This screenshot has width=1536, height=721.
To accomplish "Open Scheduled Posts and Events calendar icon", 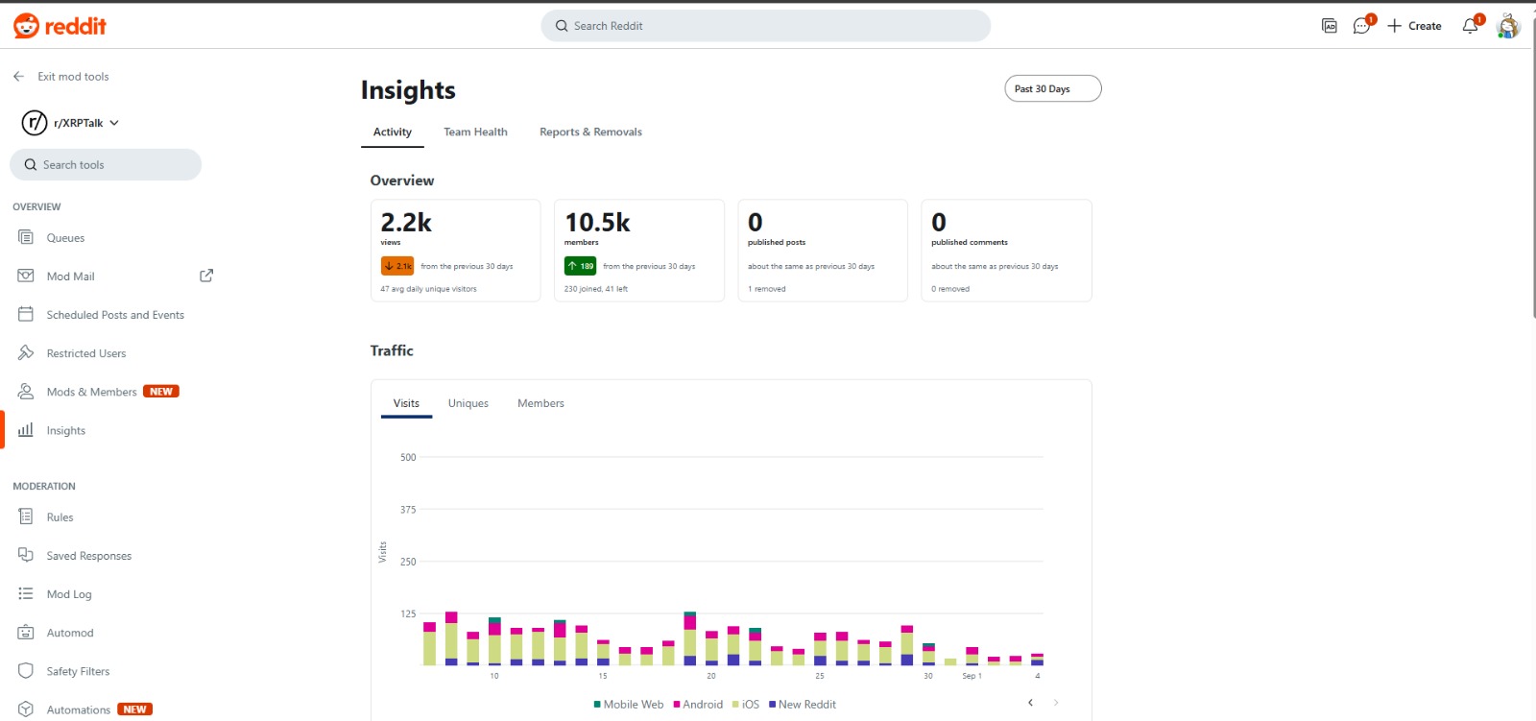I will 26,314.
